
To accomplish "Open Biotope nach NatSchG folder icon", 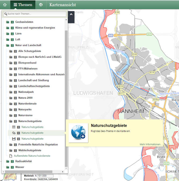I will coord(11,57).
